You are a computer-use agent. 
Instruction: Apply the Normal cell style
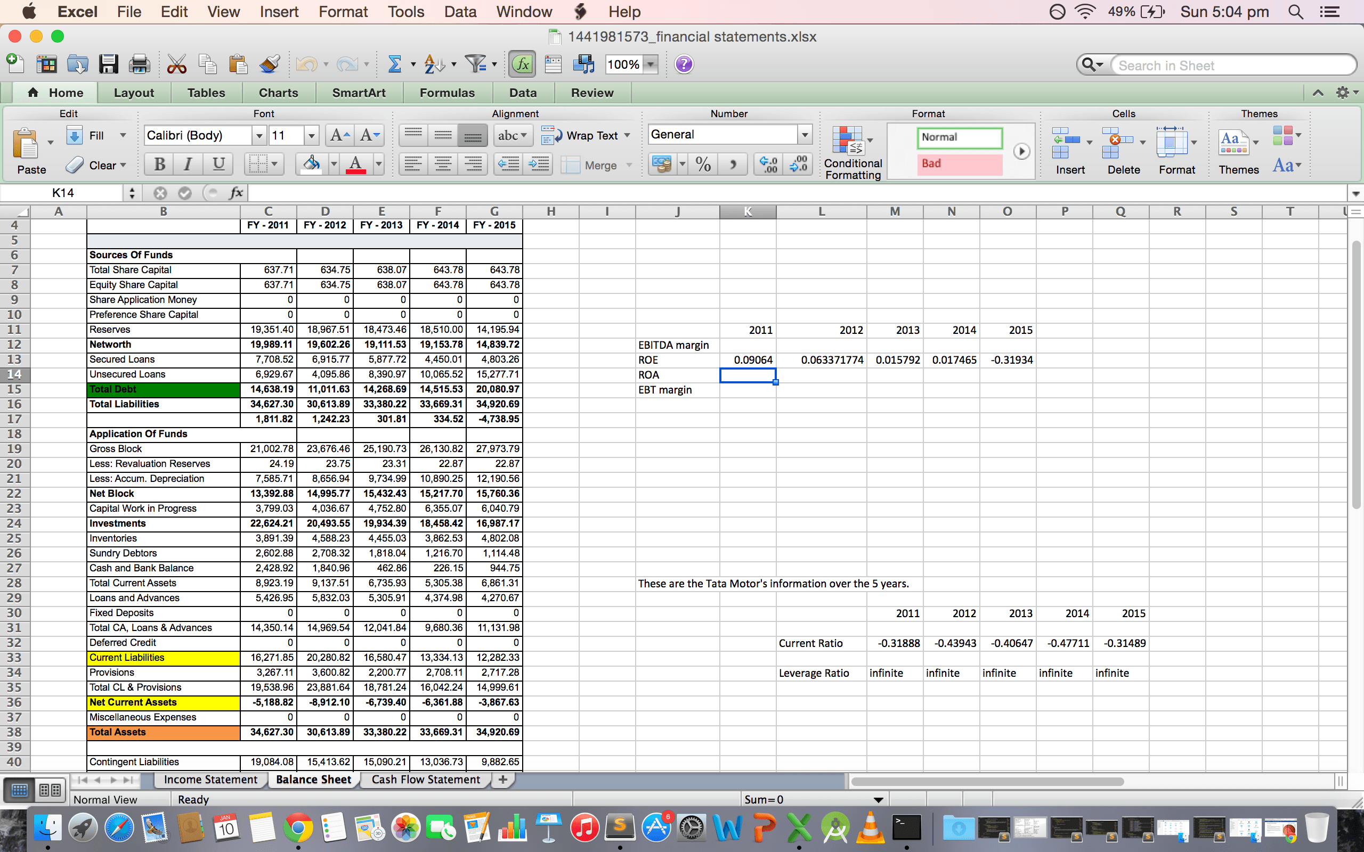pyautogui.click(x=959, y=137)
